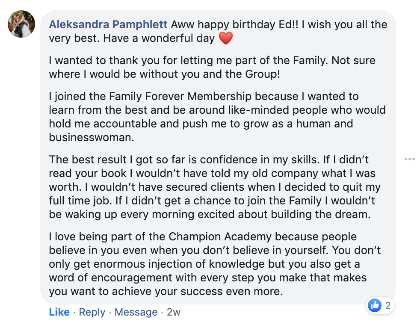Open Aleksandra Pamphlett's profile picture
The image size is (420, 325).
click(21, 24)
